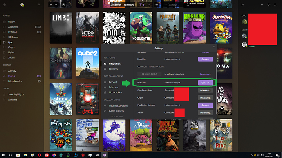Go forward with the right arrow button

tap(56, 4)
